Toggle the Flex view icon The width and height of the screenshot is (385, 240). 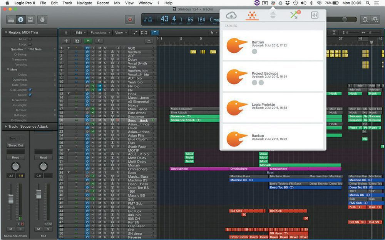coord(144,33)
